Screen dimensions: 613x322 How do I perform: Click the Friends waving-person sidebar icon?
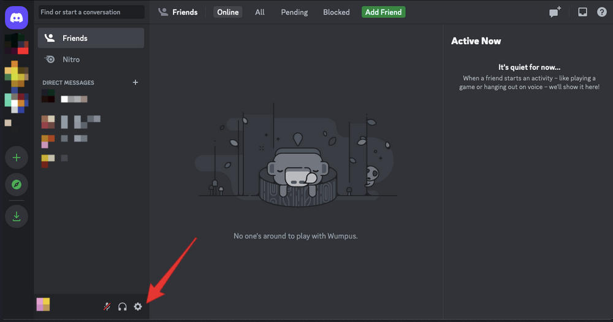pos(50,38)
